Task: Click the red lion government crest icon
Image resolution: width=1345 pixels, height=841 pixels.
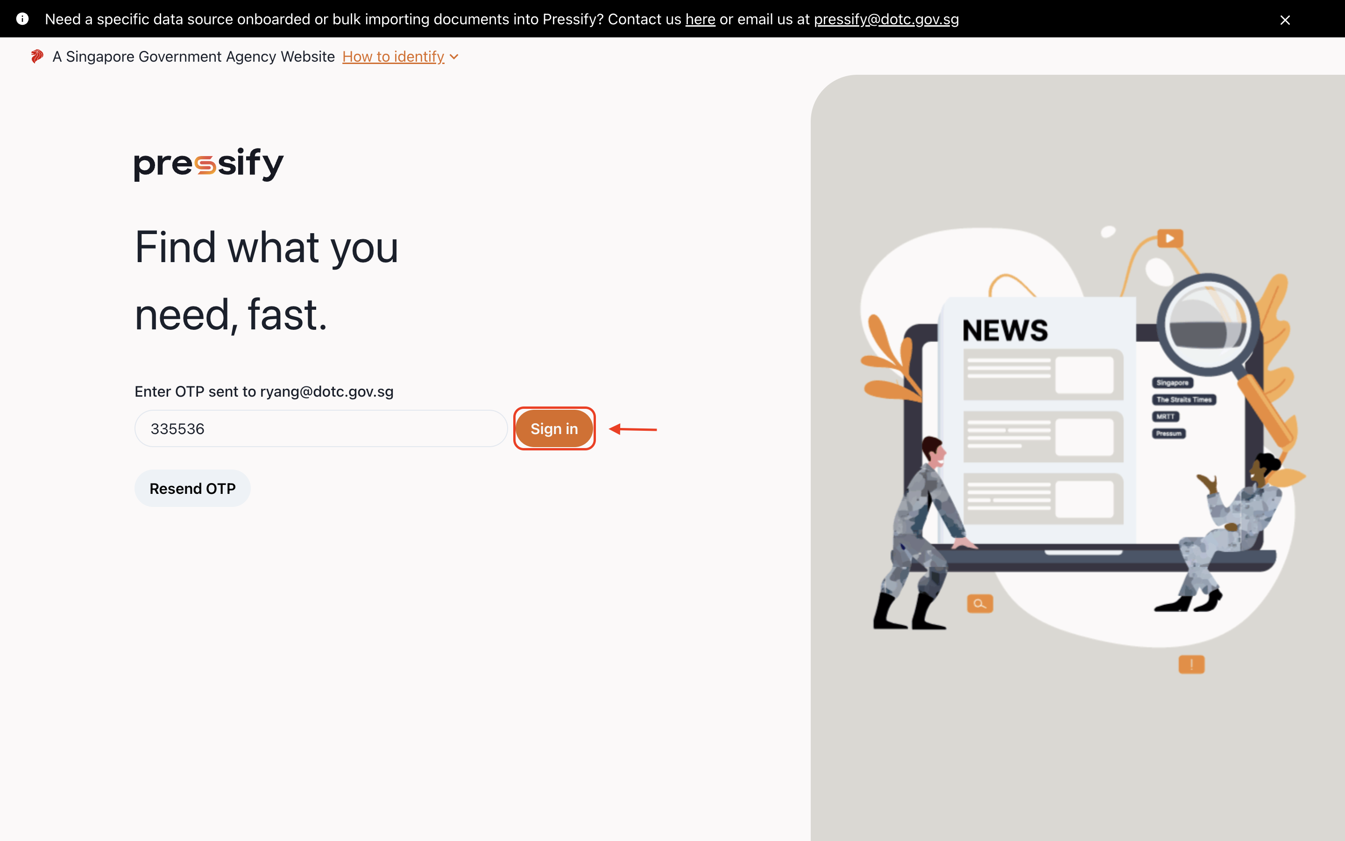Action: (x=37, y=56)
